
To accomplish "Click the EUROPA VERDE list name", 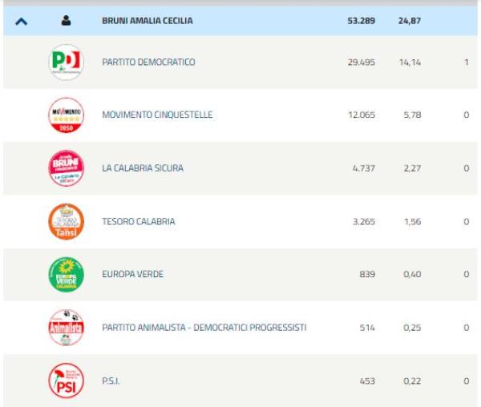I will tap(132, 274).
